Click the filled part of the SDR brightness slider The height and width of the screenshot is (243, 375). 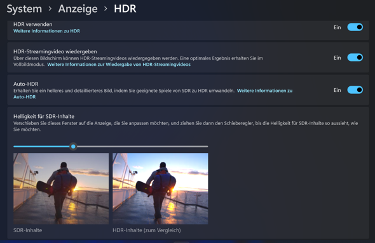(x=41, y=147)
